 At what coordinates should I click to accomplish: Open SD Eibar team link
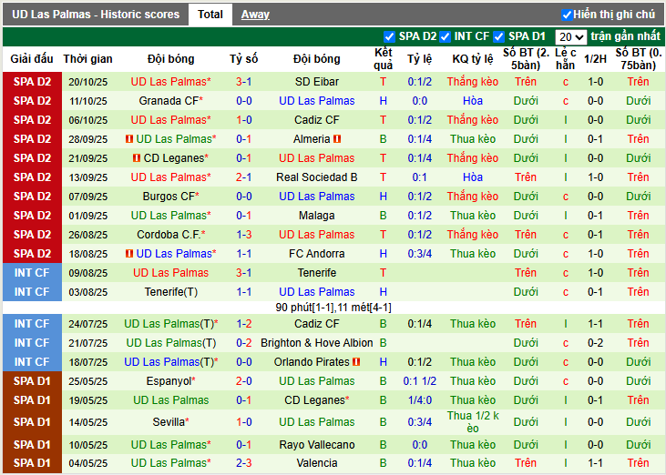(317, 81)
